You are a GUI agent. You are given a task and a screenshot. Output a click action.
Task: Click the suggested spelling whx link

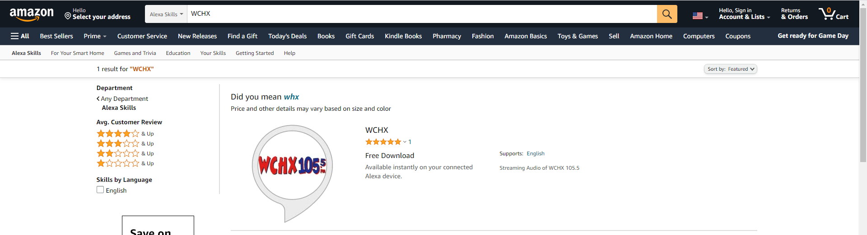(x=291, y=97)
